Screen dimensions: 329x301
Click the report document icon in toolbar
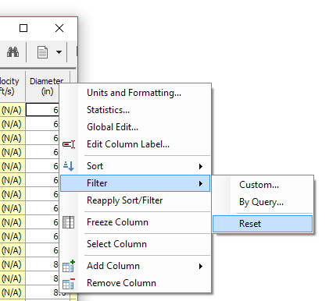tap(42, 52)
